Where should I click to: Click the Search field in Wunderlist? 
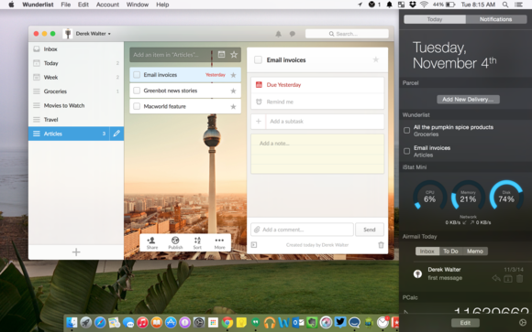347,34
